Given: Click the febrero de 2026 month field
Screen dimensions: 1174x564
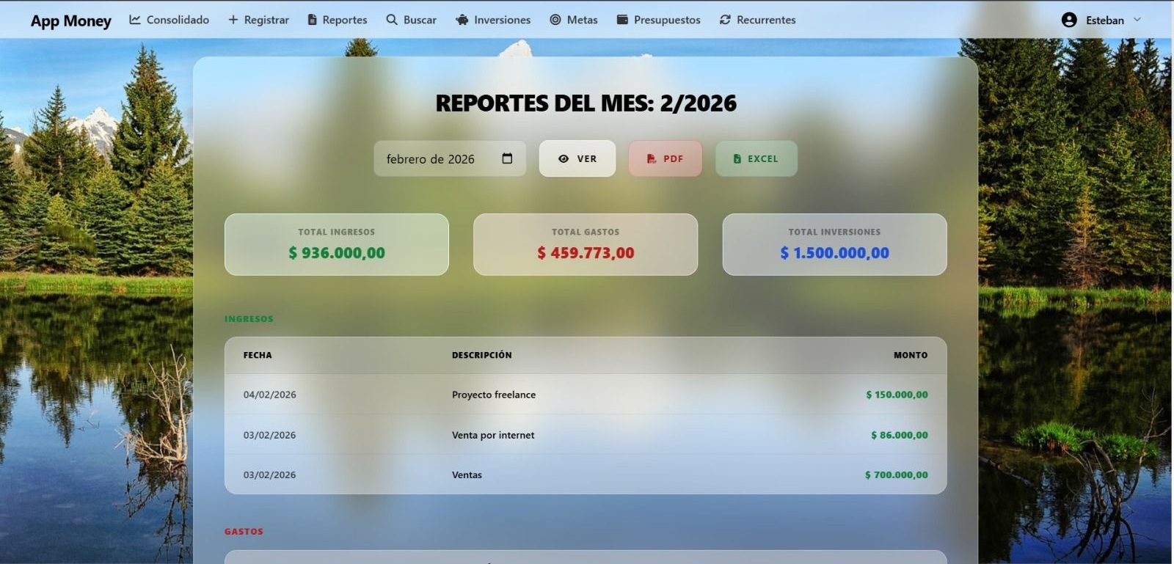Looking at the screenshot, I should pos(431,159).
